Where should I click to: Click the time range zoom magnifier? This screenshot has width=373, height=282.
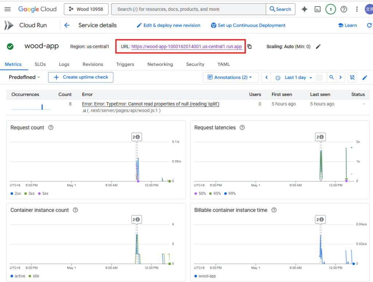point(331,77)
